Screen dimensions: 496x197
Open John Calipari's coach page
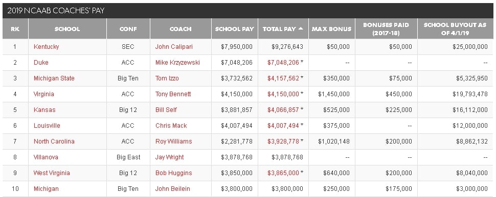(174, 46)
